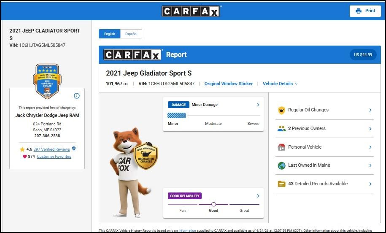Click the Well Maintained oil changes shield badge
Image resolution: width=386 pixels, height=233 pixels.
click(x=146, y=156)
